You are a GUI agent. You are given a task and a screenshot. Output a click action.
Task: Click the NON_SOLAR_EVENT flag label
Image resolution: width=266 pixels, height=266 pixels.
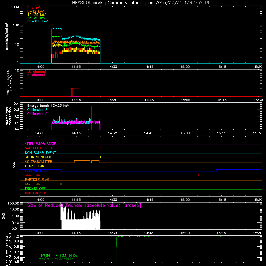[40, 153]
